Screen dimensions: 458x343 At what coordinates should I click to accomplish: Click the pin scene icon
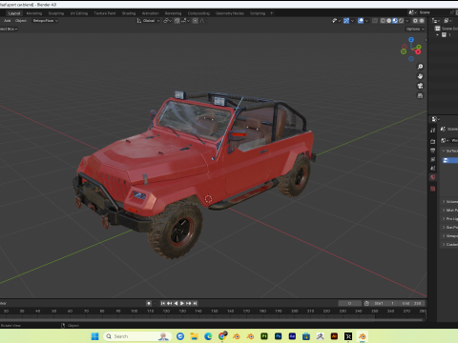coord(452,12)
